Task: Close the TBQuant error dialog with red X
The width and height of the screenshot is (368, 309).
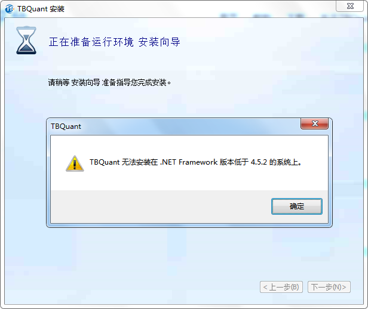Action: [314, 123]
